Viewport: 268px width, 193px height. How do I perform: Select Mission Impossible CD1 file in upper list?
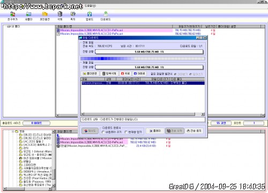click(x=92, y=30)
